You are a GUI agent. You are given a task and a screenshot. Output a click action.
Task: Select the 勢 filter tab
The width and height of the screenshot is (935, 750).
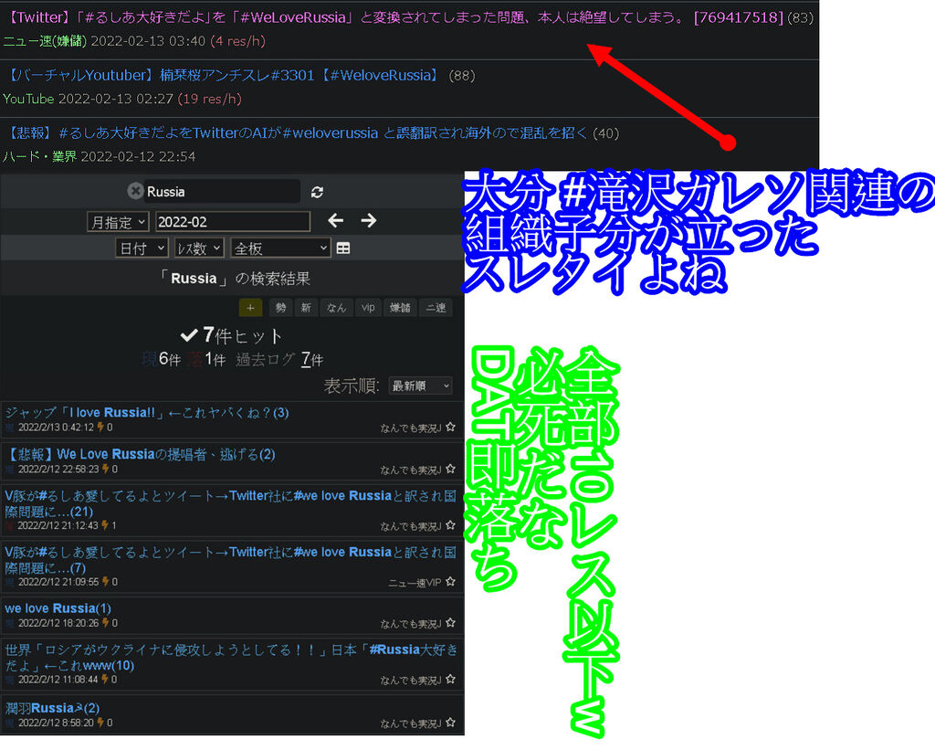(280, 308)
